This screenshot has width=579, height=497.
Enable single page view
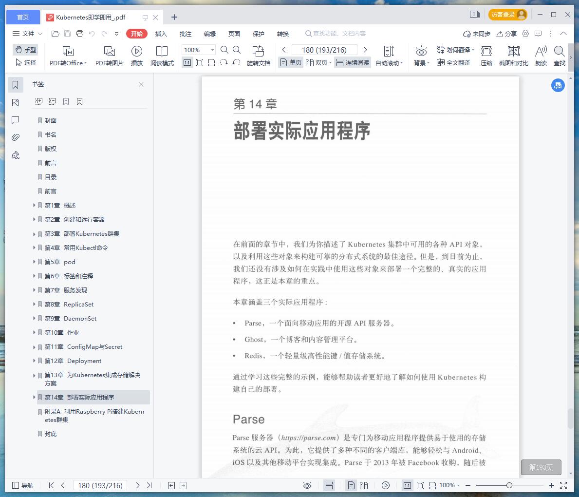tap(291, 62)
